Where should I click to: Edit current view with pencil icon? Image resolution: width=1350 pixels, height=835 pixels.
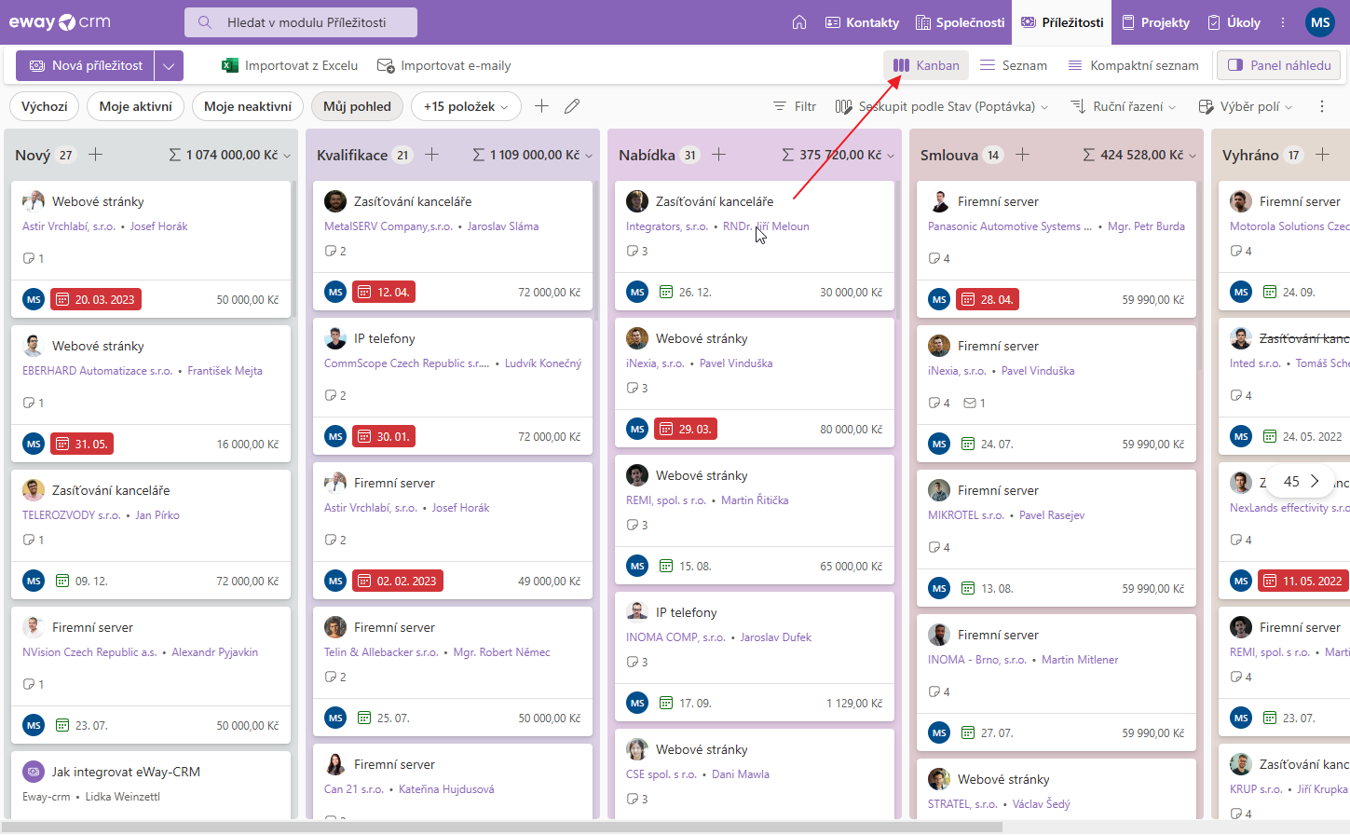pyautogui.click(x=572, y=106)
